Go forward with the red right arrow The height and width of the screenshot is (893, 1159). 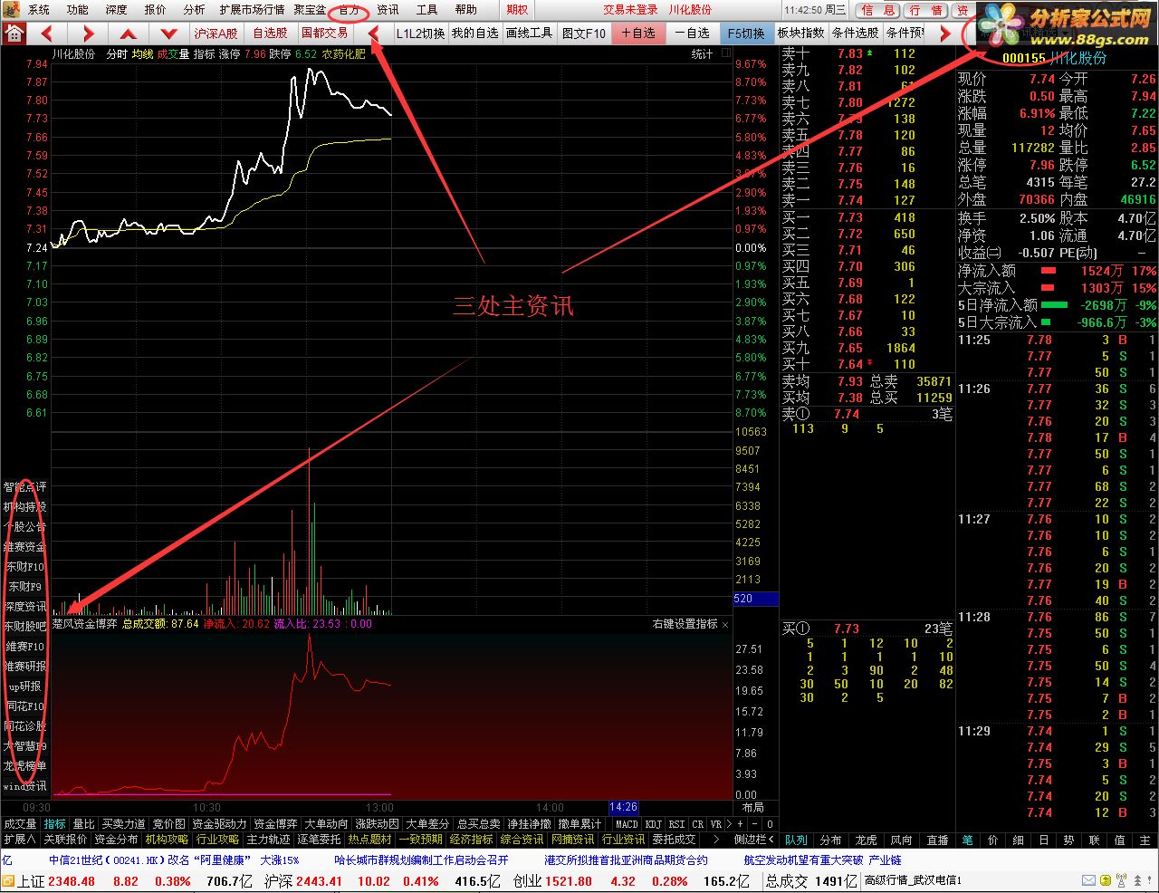tap(88, 34)
